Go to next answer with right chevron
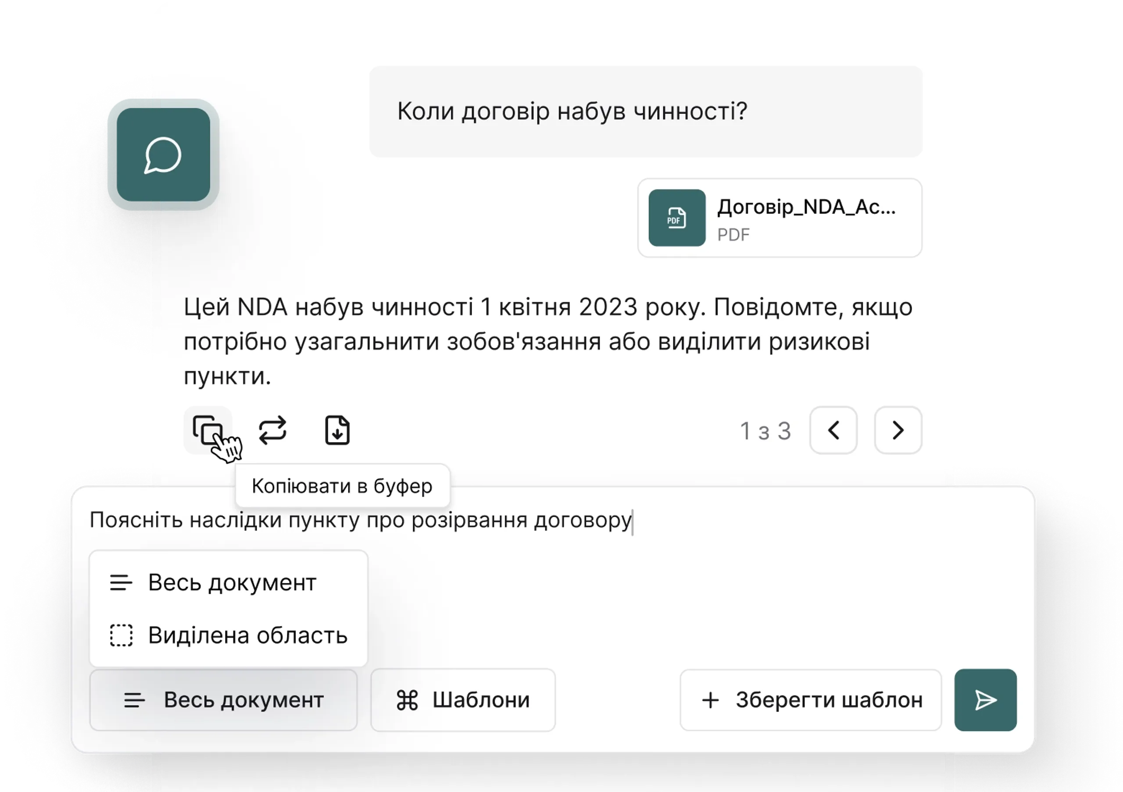This screenshot has width=1123, height=792. pos(898,430)
